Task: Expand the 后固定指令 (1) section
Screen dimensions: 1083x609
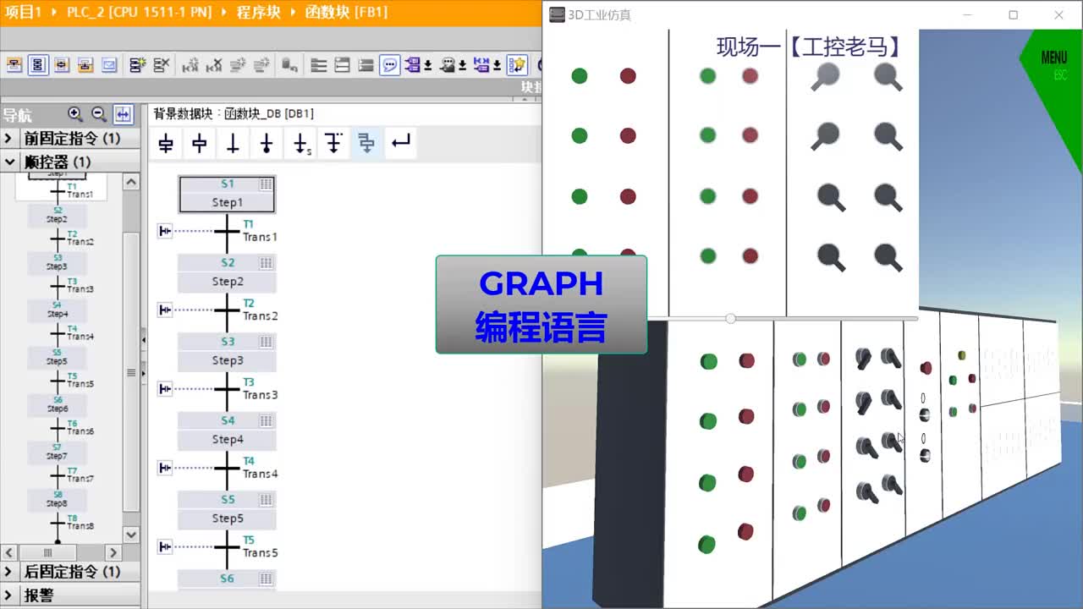Action: [8, 572]
